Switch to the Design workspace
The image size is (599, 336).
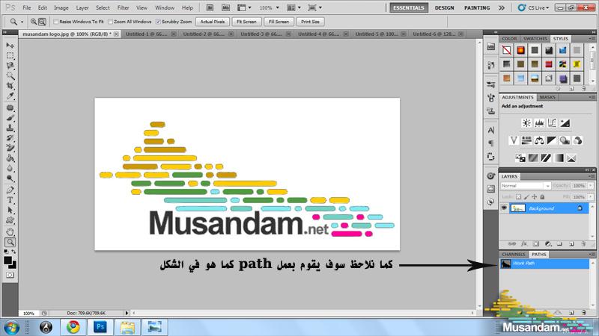[444, 7]
